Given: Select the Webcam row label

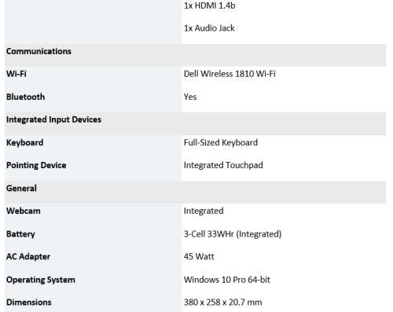Looking at the screenshot, I should click(x=24, y=211).
